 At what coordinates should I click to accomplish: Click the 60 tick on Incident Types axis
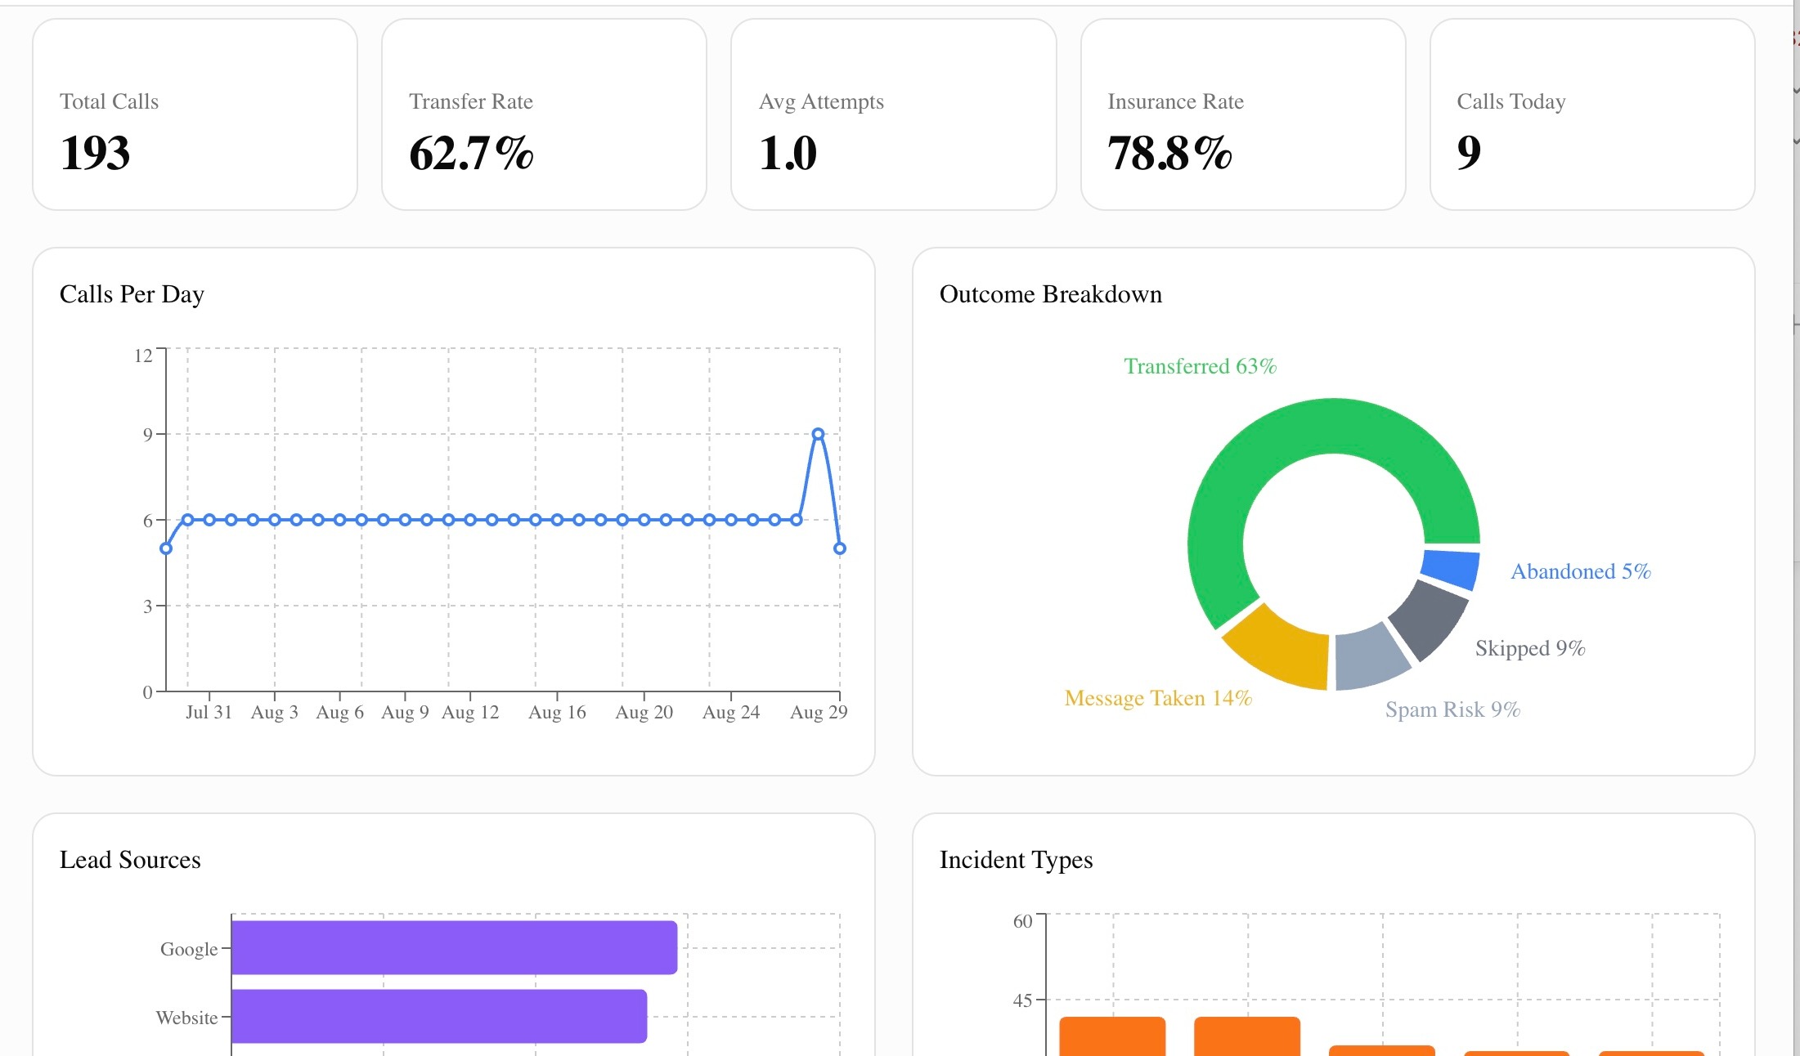1023,921
